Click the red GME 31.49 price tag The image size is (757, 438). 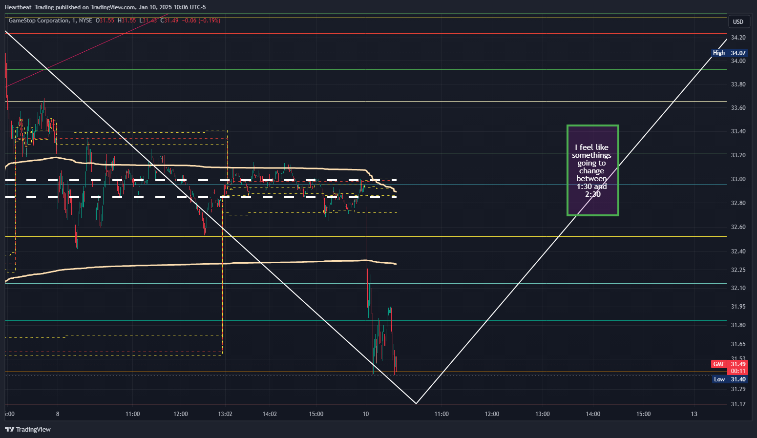pos(729,364)
